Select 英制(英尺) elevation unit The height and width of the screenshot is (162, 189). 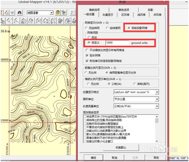pyautogui.click(x=135, y=84)
